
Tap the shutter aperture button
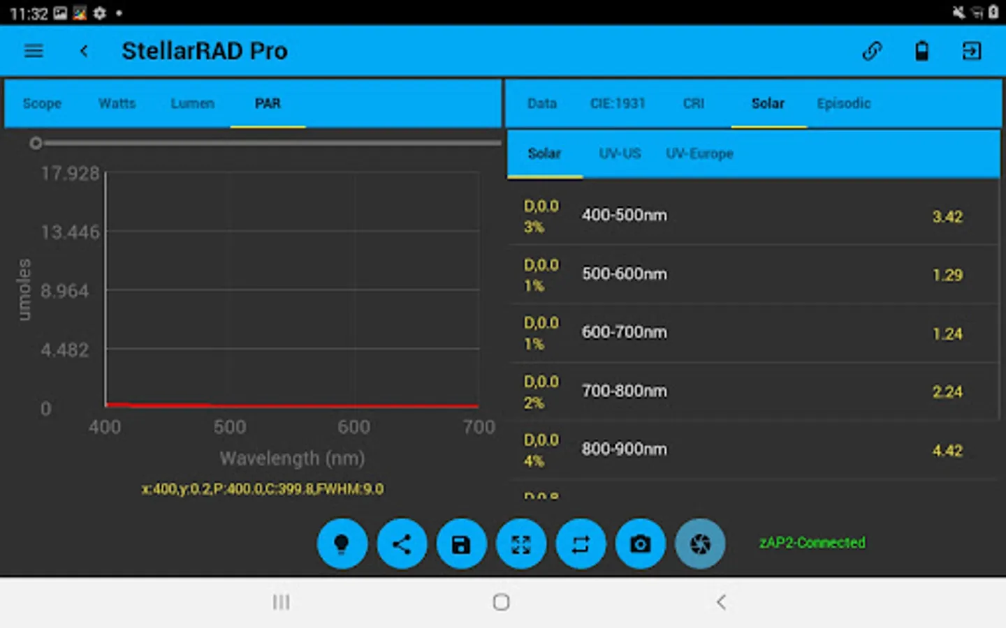pyautogui.click(x=700, y=544)
